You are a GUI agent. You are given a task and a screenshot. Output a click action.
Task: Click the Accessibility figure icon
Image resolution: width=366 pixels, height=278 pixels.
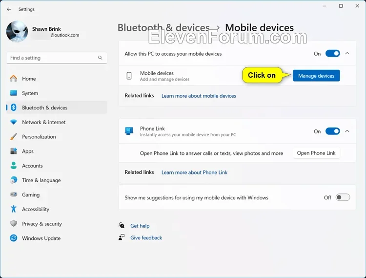pos(14,209)
